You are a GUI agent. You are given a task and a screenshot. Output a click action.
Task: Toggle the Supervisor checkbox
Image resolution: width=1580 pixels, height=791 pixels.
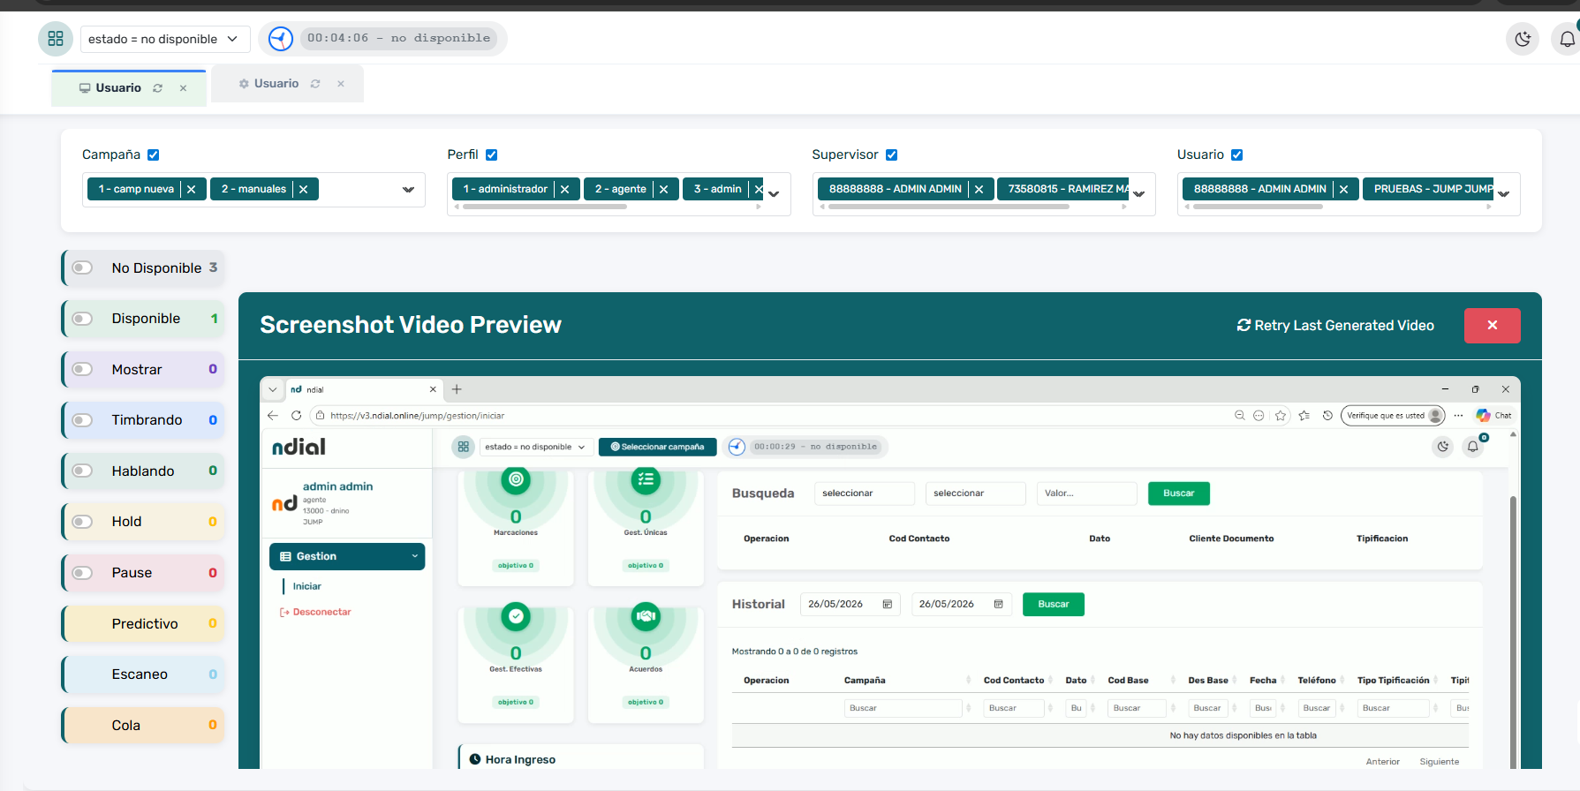[x=892, y=154]
